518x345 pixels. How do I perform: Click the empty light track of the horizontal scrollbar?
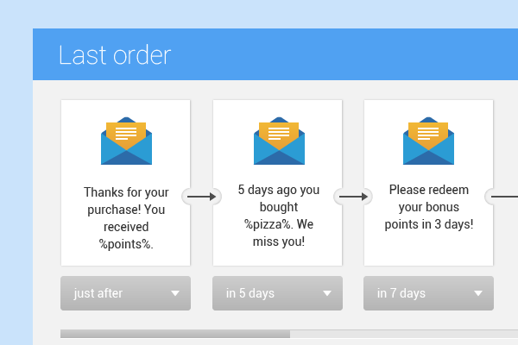[404, 334]
